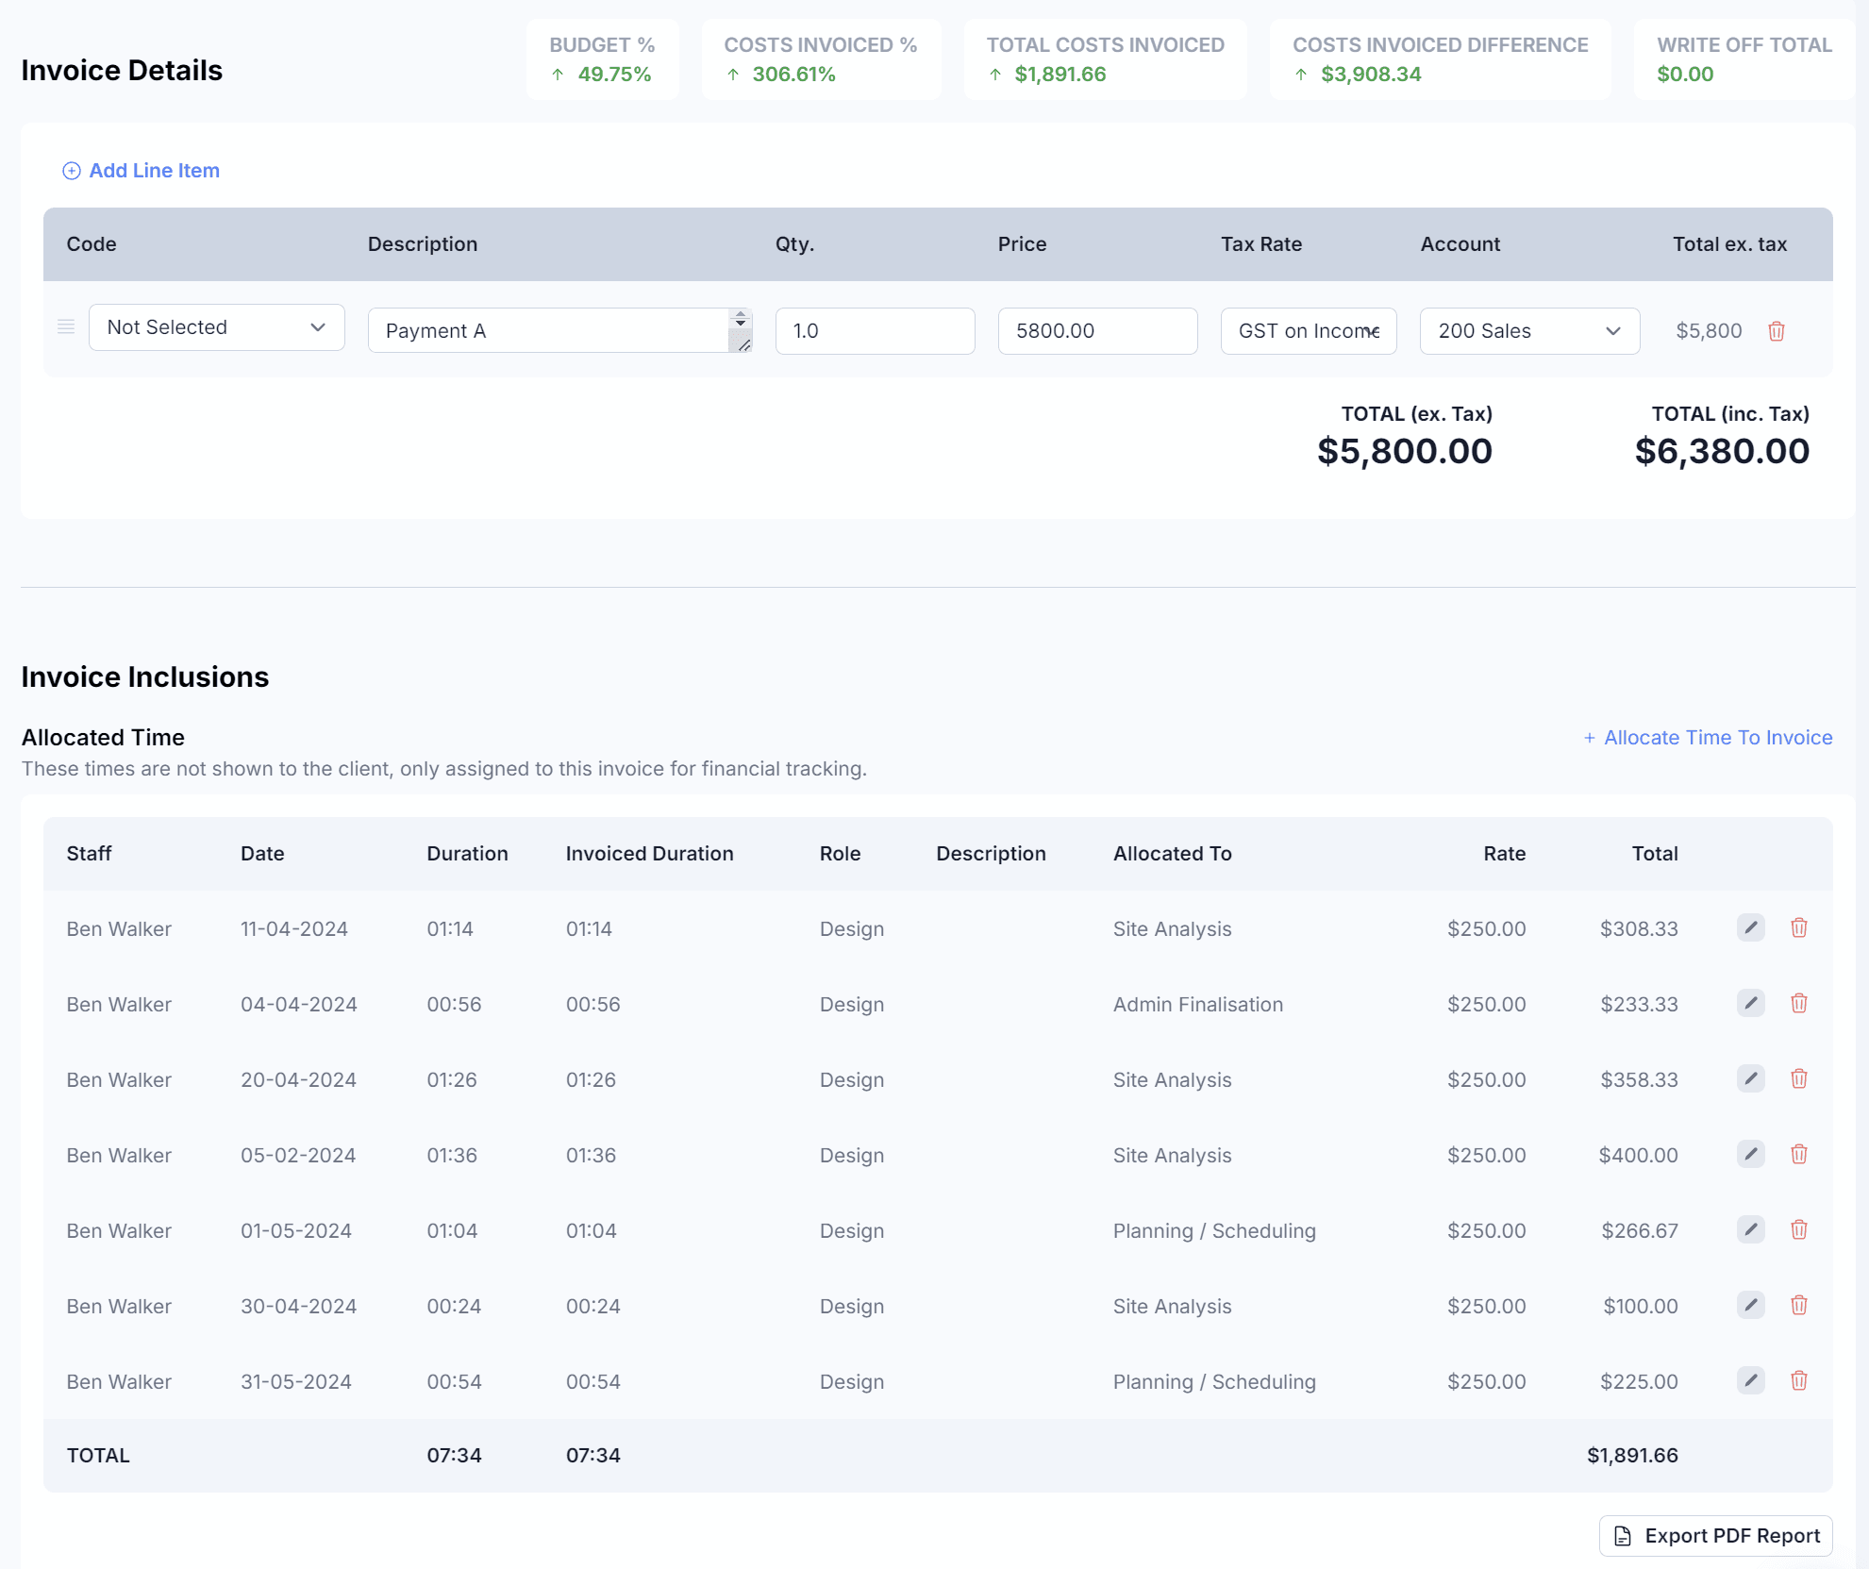The width and height of the screenshot is (1869, 1569).
Task: Edit the 05-02-2024 time entry
Action: pos(1751,1154)
